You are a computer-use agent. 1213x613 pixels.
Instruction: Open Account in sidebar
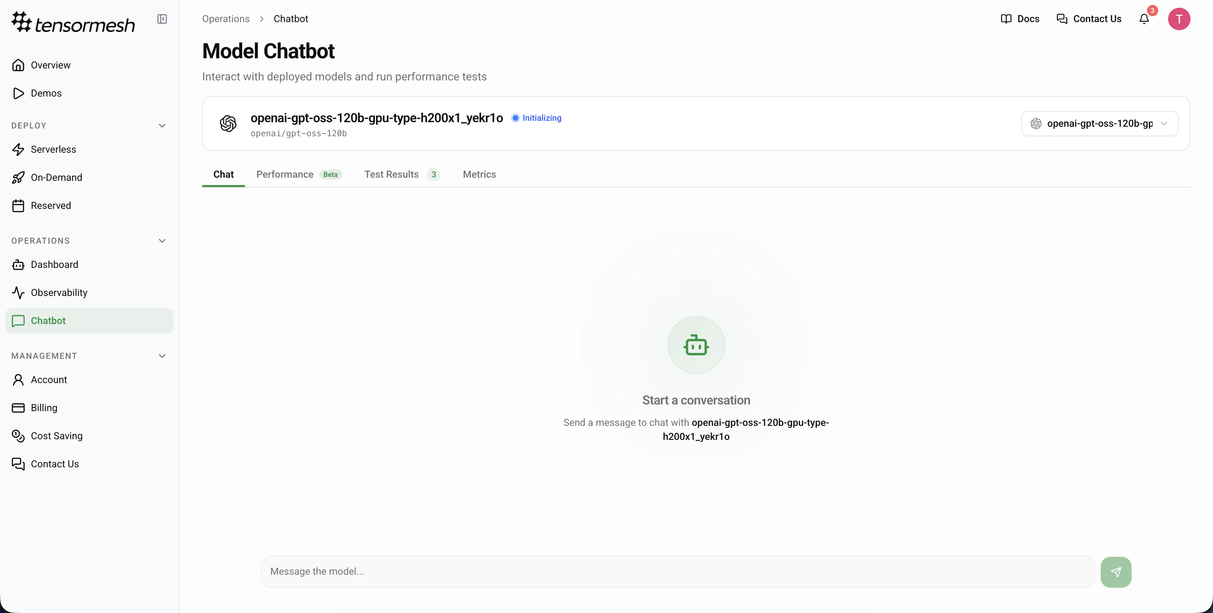[90, 380]
